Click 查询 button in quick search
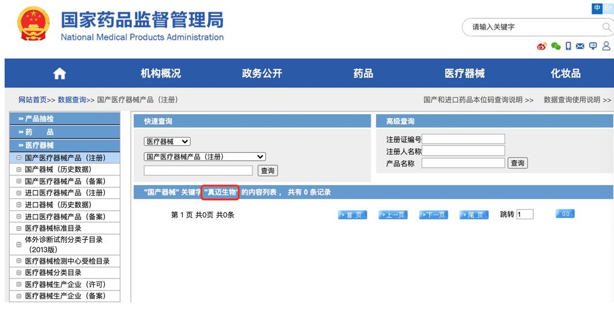The height and width of the screenshot is (312, 614). click(268, 171)
